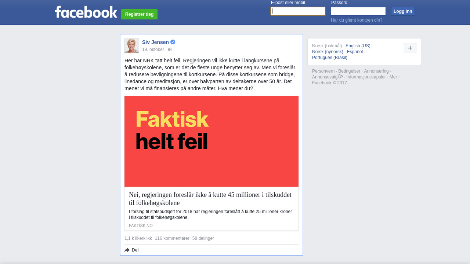Expand the Mer footer dropdown
The image size is (470, 264).
pyautogui.click(x=394, y=77)
